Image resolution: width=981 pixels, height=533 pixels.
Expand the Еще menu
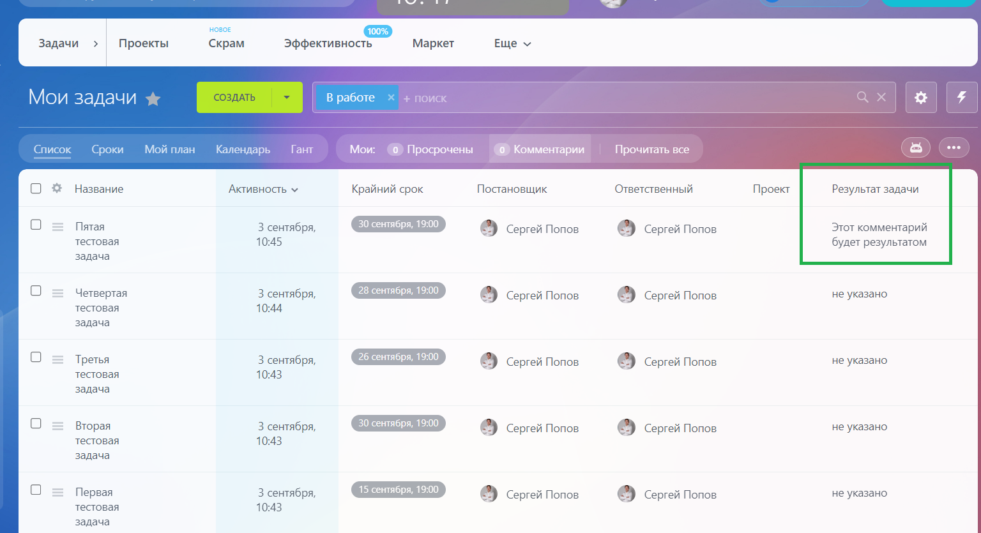click(512, 43)
